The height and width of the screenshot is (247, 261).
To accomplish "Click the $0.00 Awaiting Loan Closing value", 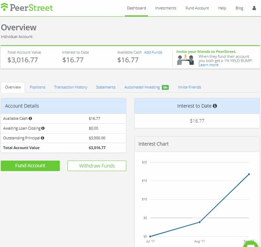I will point(93,128).
